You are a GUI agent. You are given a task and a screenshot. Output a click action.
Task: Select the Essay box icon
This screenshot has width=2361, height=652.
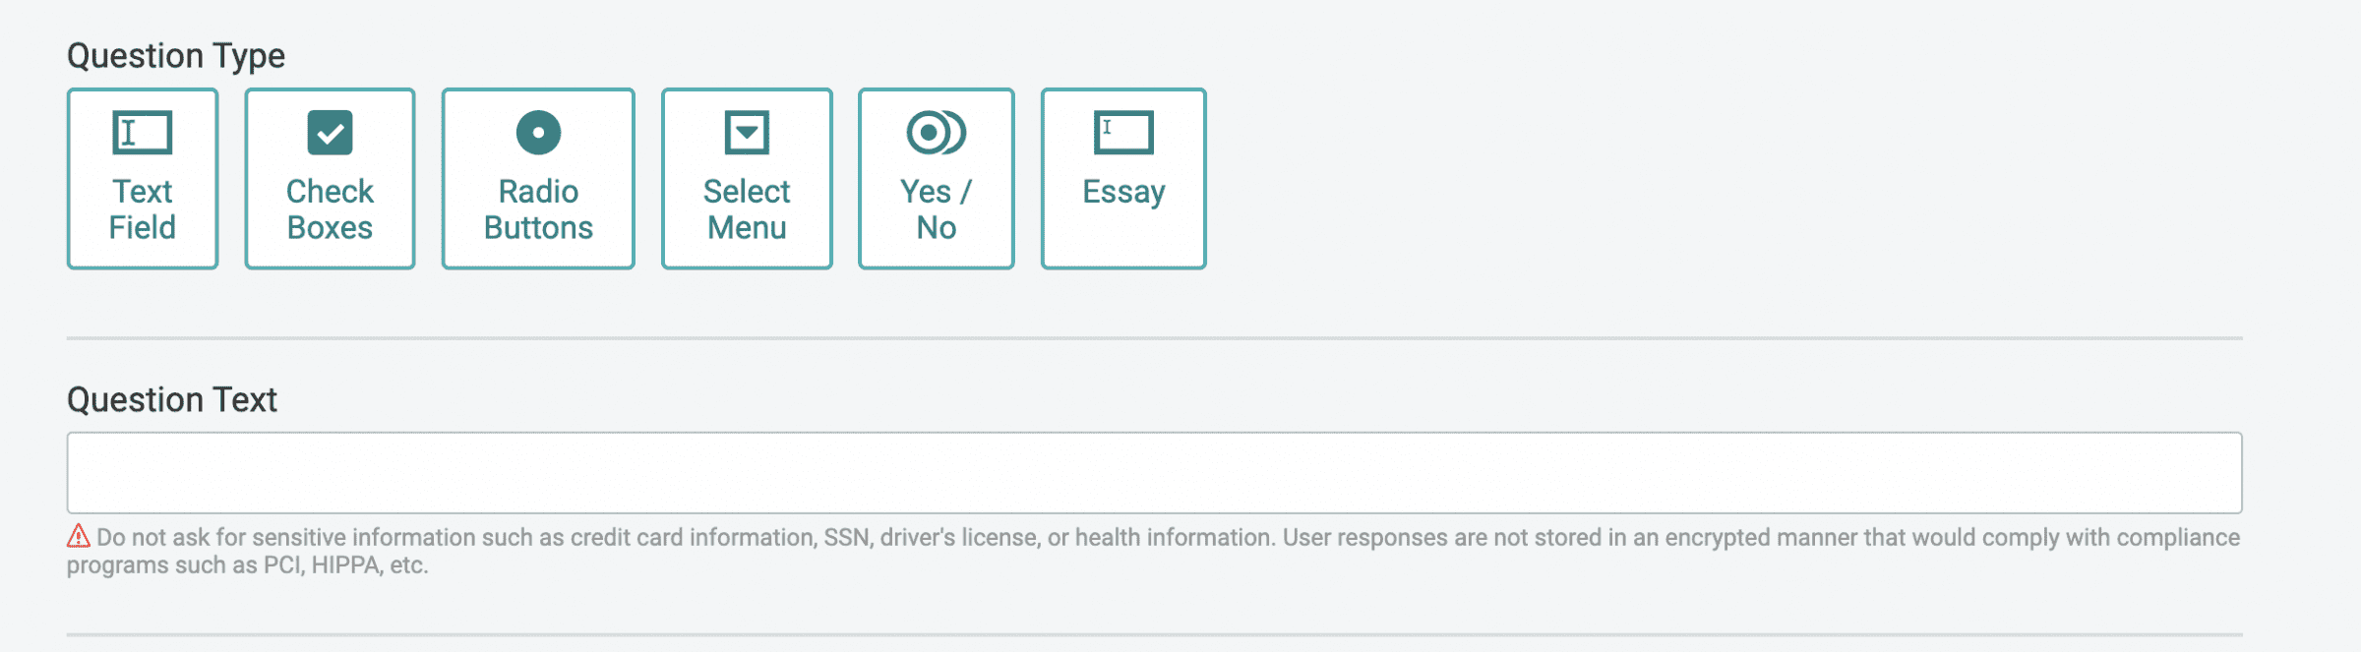pyautogui.click(x=1123, y=132)
